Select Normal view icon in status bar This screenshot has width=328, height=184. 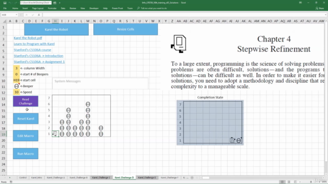[x=282, y=182]
